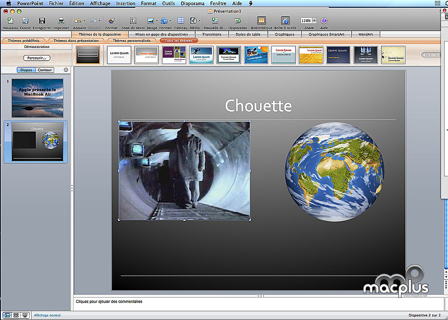This screenshot has width=448, height=320.
Task: Close the slides pane with the X icon
Action: pos(66,70)
